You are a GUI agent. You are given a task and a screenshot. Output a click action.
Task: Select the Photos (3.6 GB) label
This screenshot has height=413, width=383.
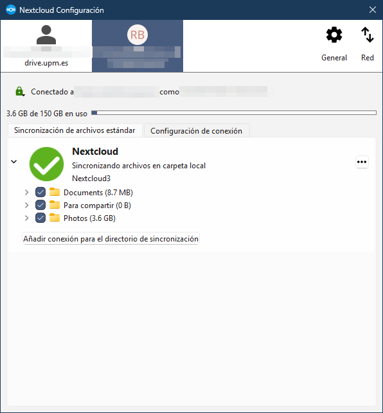pos(89,218)
